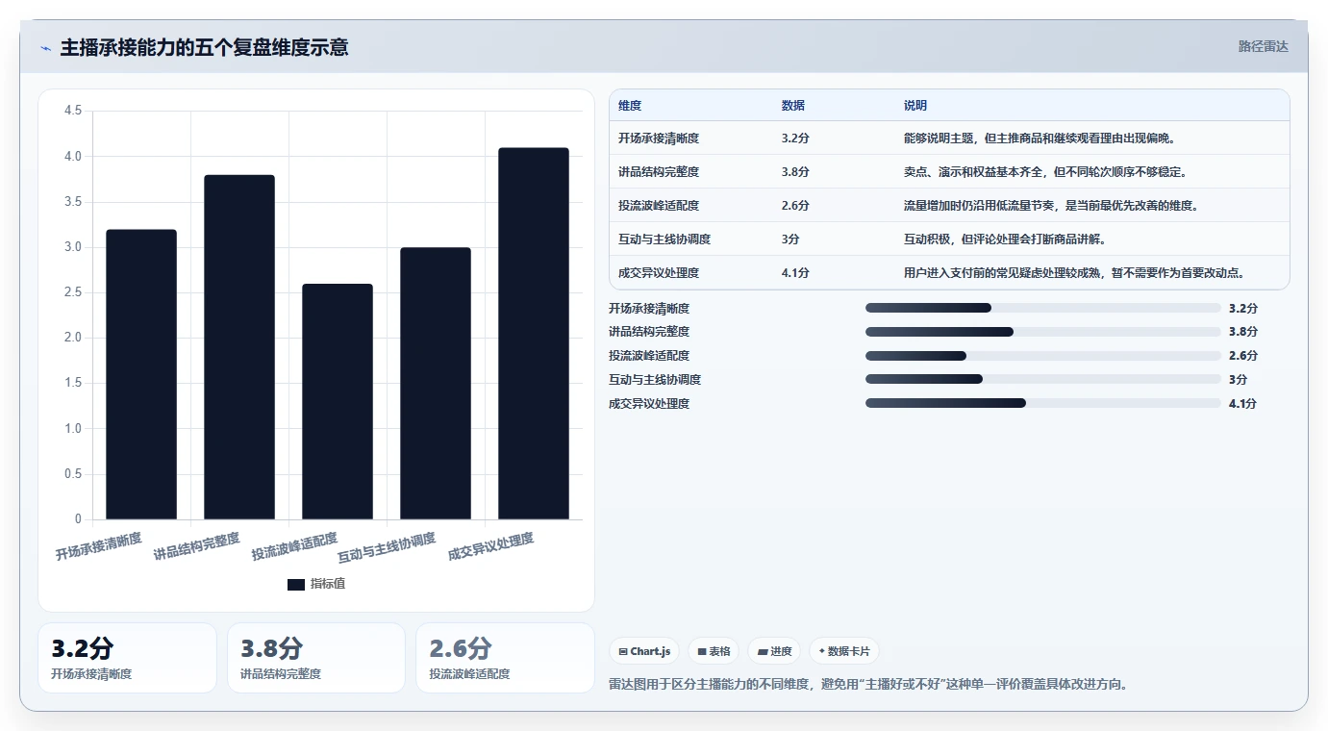
Task: Click the 3.2分 开场承接清晰度 stat card
Action: (127, 658)
